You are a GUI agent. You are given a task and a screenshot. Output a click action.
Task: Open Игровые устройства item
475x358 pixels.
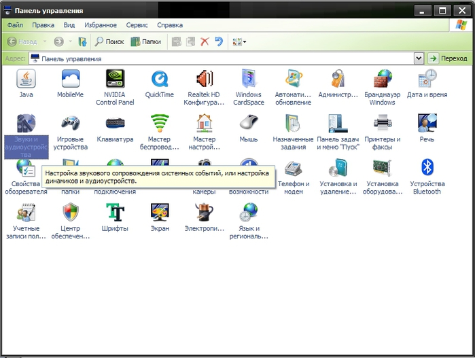[70, 132]
